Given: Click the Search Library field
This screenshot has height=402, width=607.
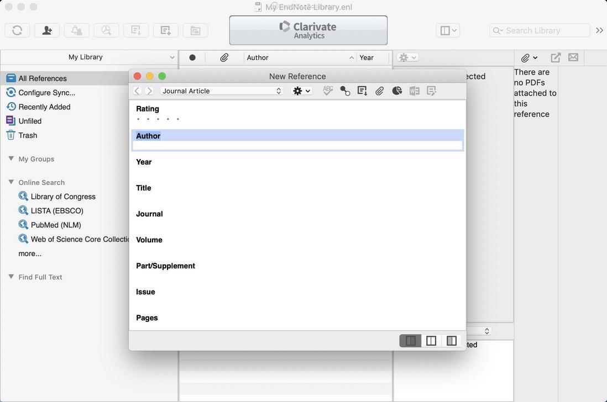Looking at the screenshot, I should (x=540, y=30).
